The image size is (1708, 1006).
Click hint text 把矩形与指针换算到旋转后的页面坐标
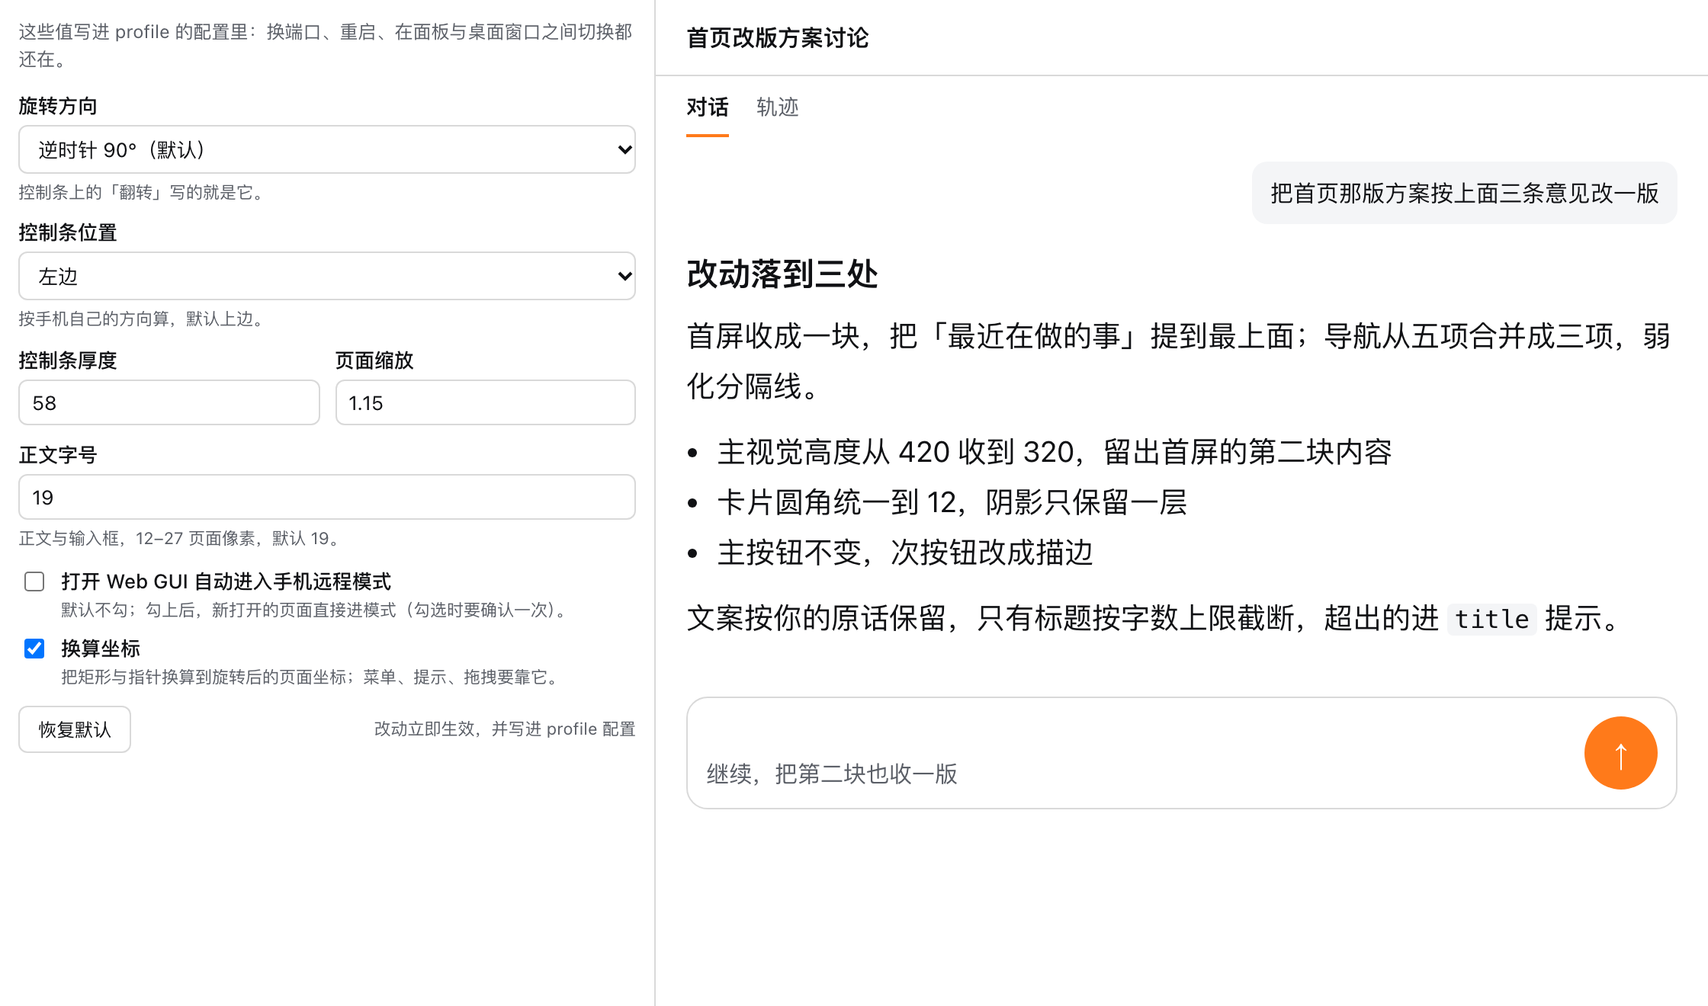point(312,677)
